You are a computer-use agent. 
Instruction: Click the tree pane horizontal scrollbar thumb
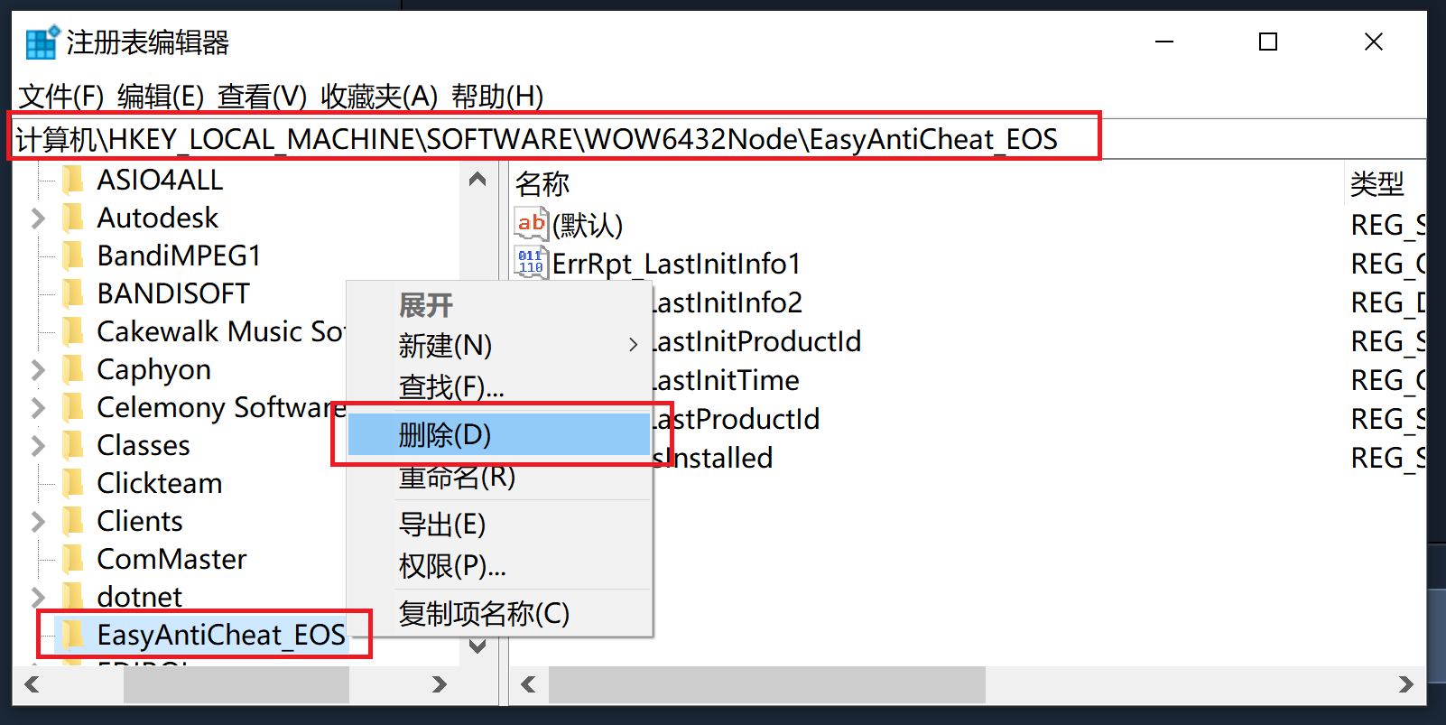236,685
